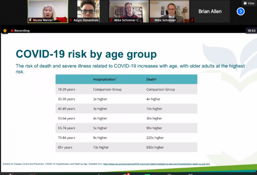This screenshot has width=257, height=175.
Task: Click the 85+ years row label
Action: [x=65, y=147]
